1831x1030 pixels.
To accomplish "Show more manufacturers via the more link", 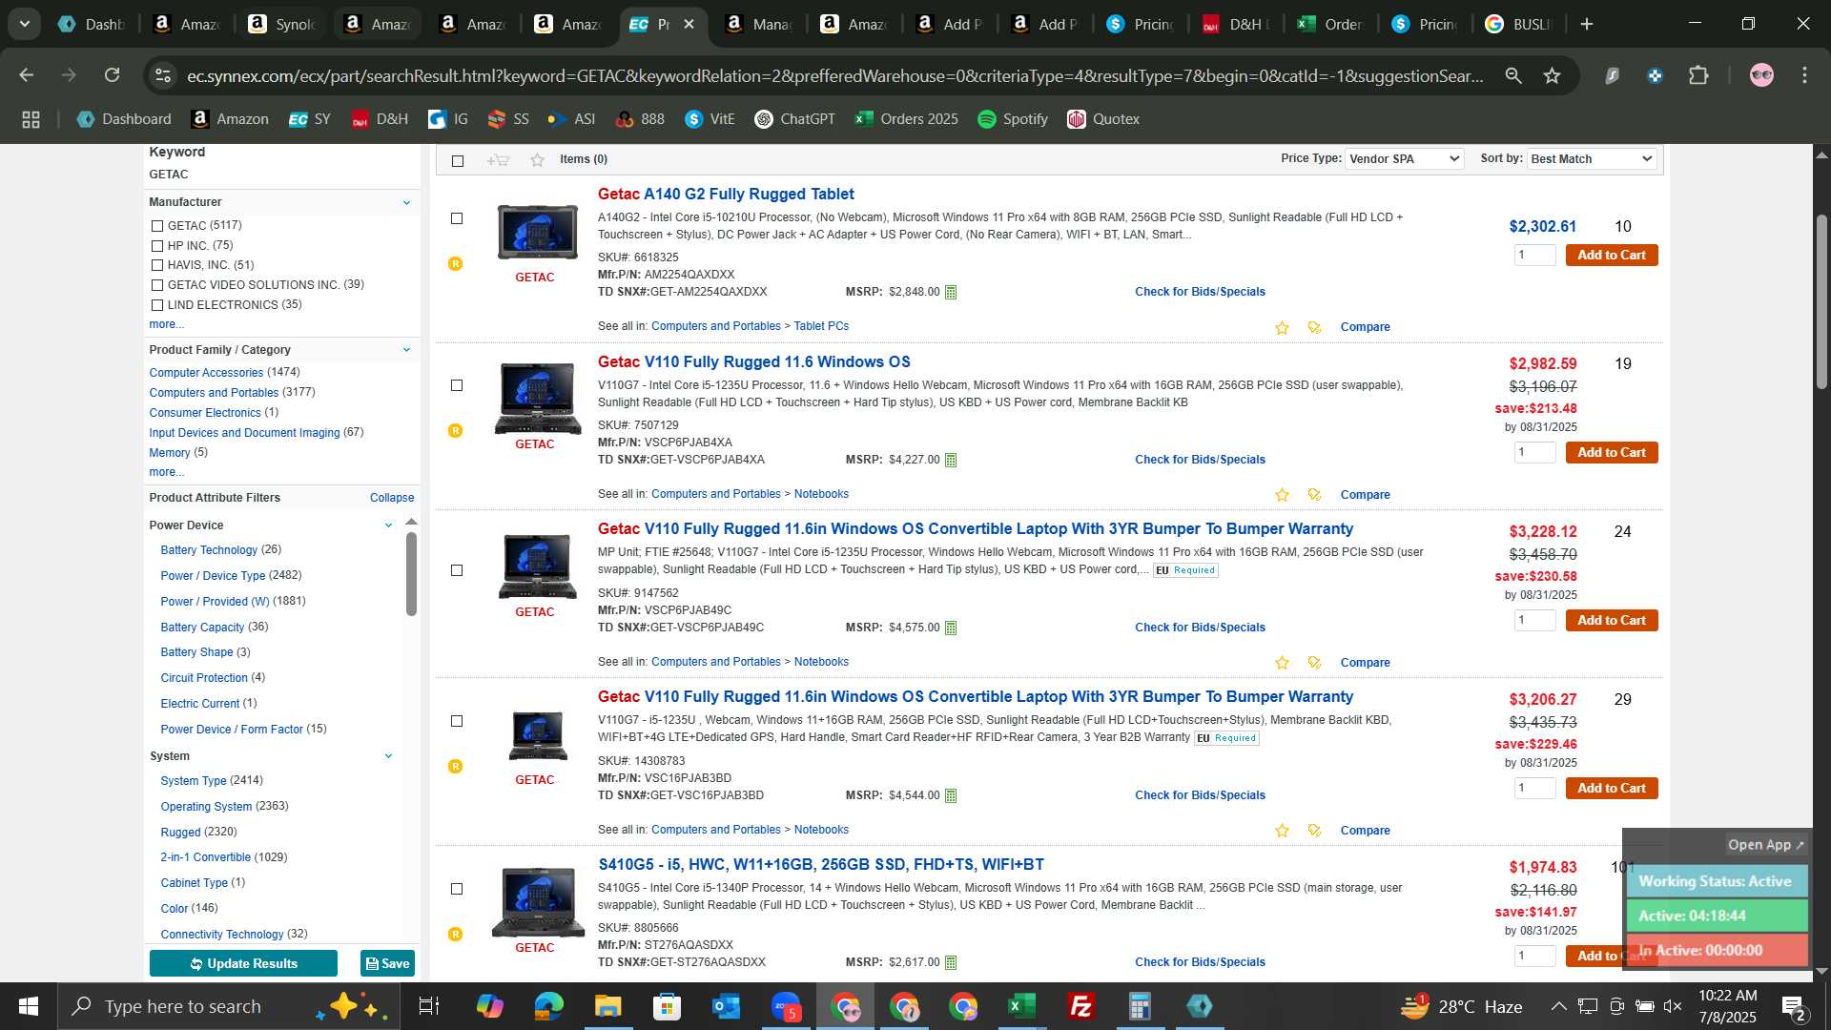I will [x=166, y=324].
